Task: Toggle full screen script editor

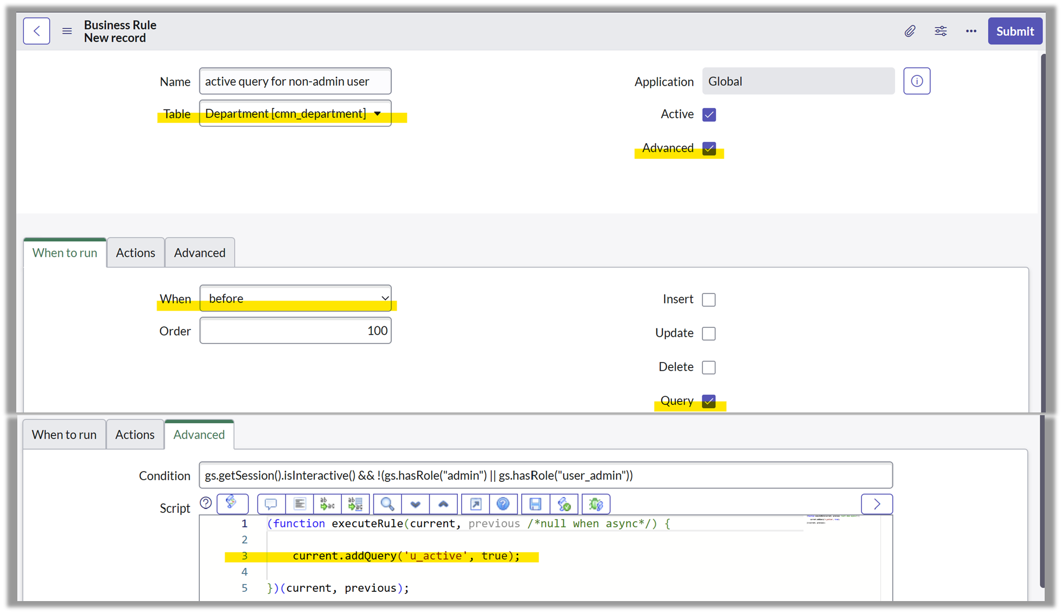Action: click(476, 504)
